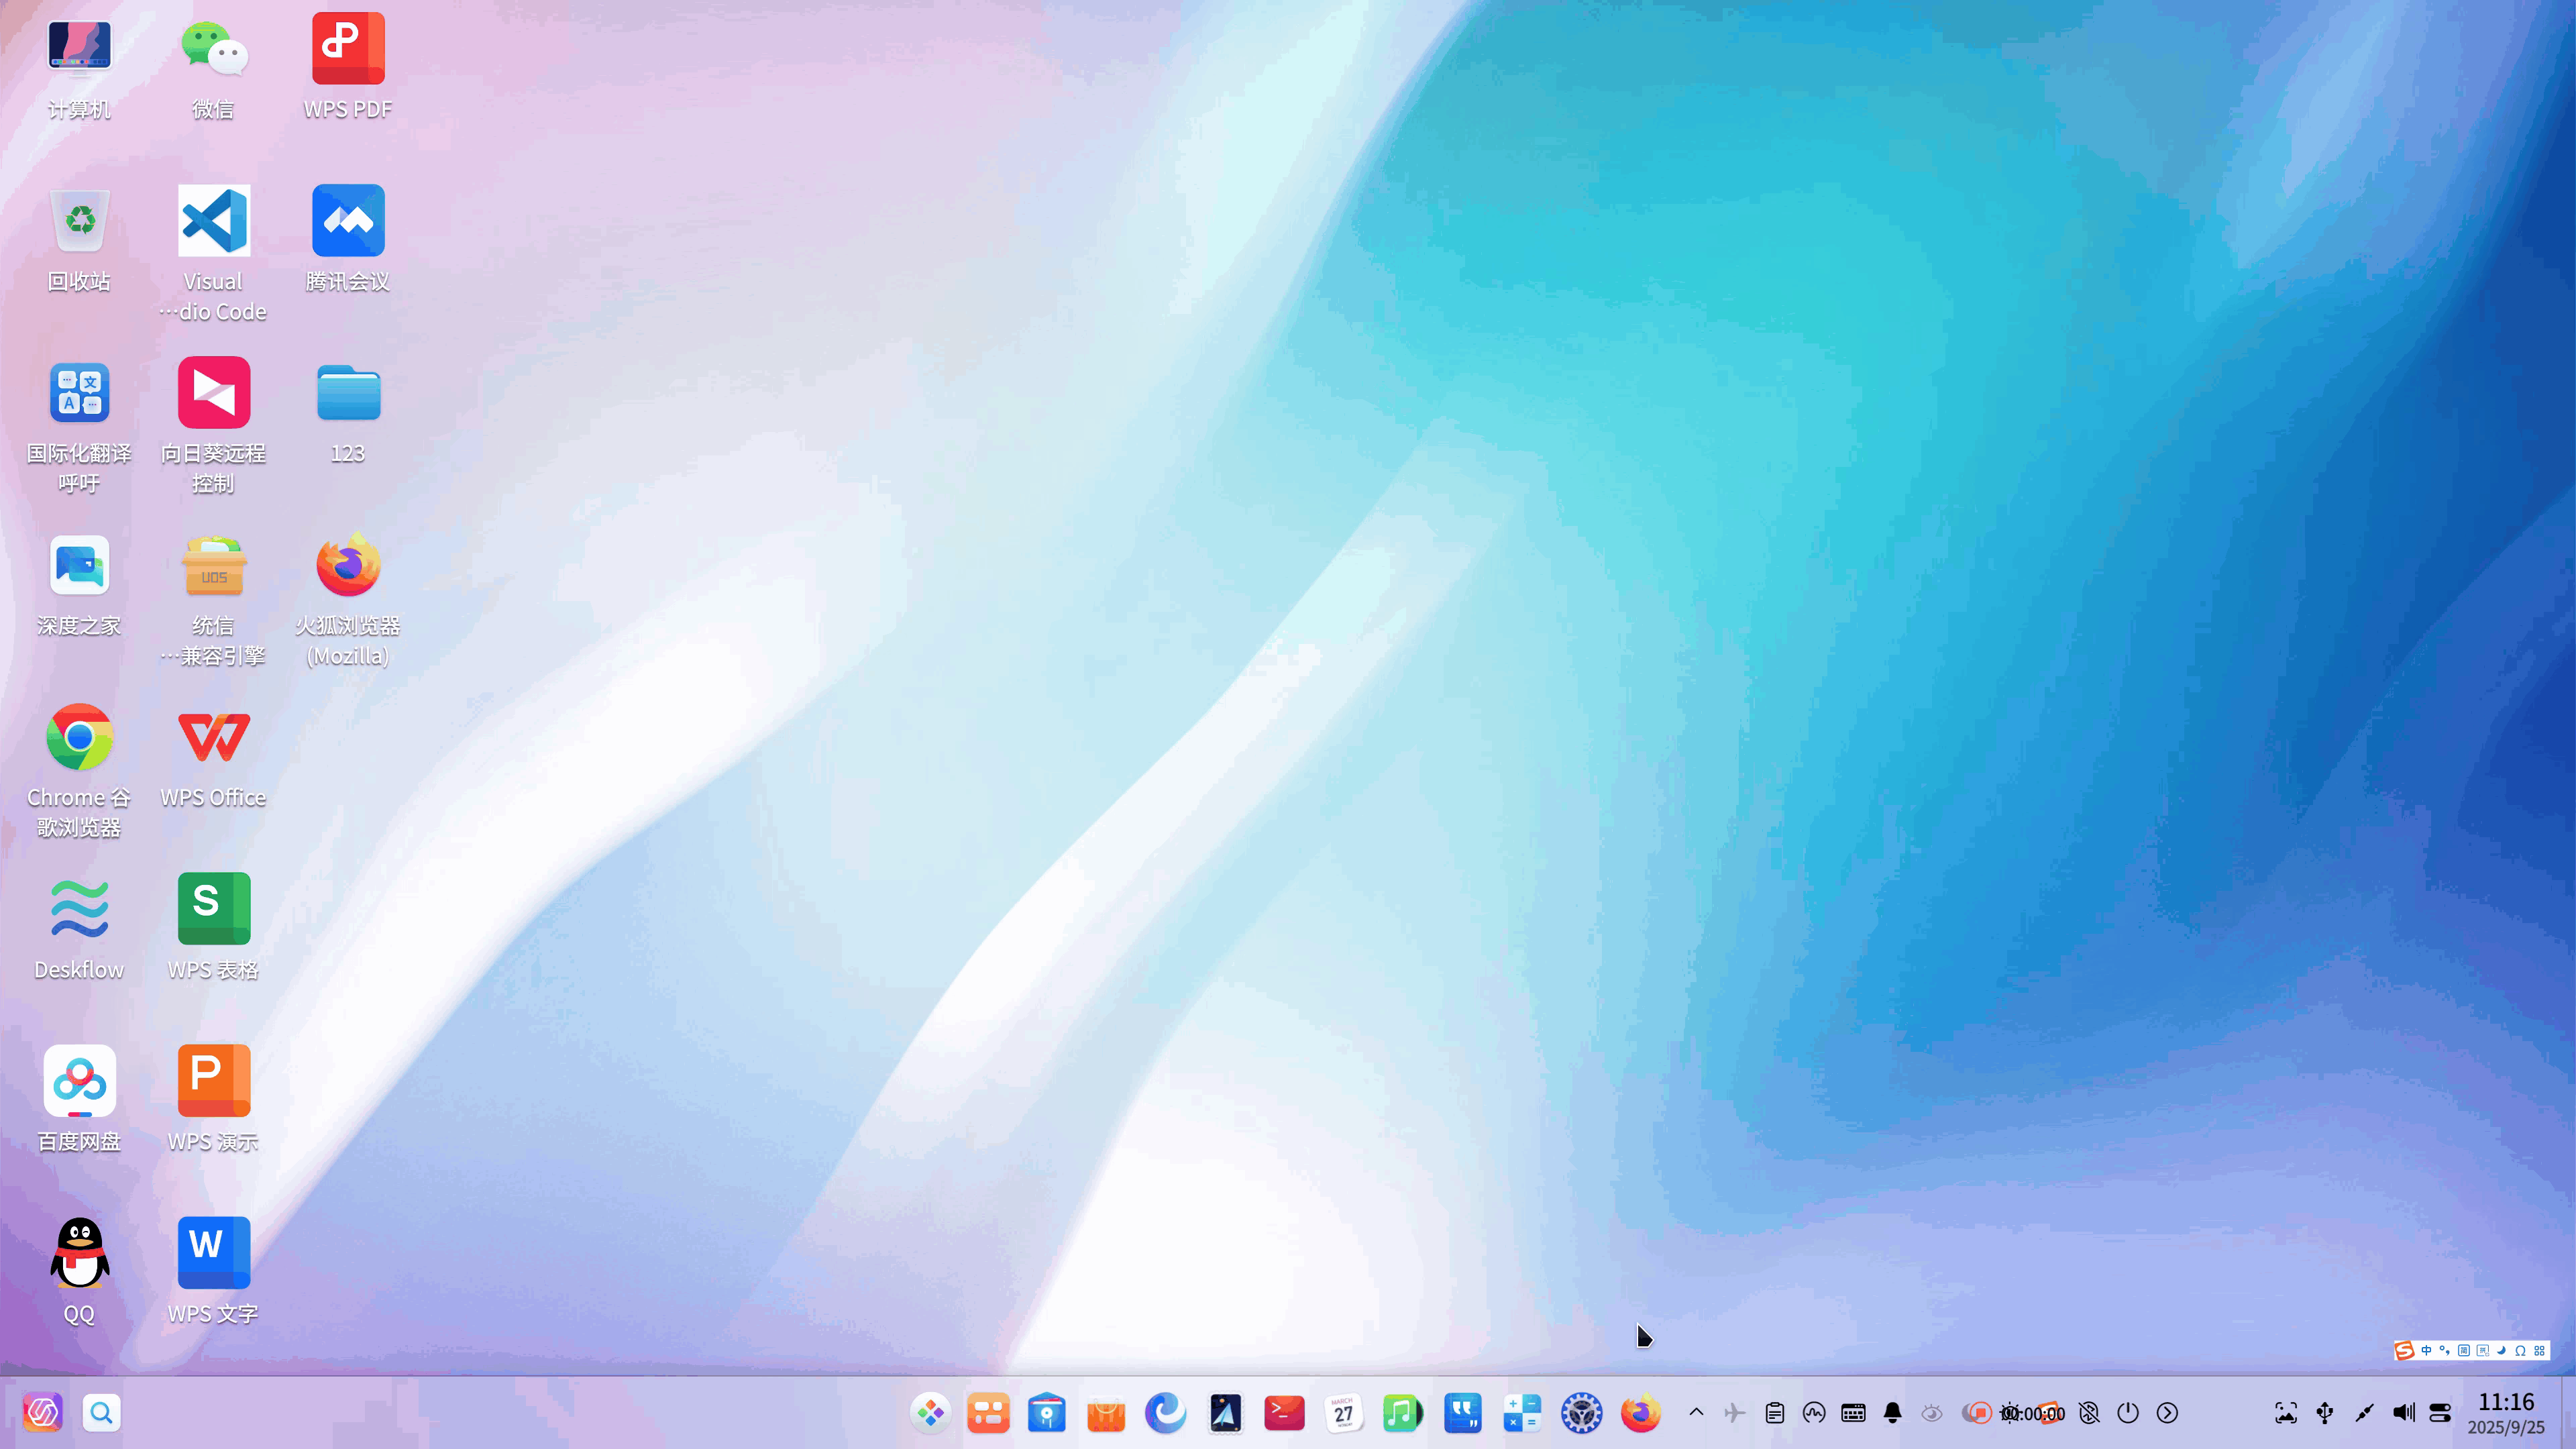Open the calculator in the dock

[1522, 1413]
